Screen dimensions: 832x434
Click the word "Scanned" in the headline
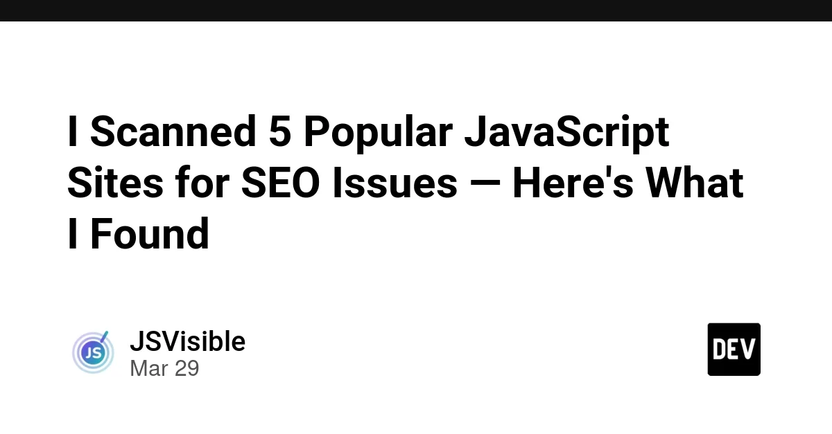(173, 132)
